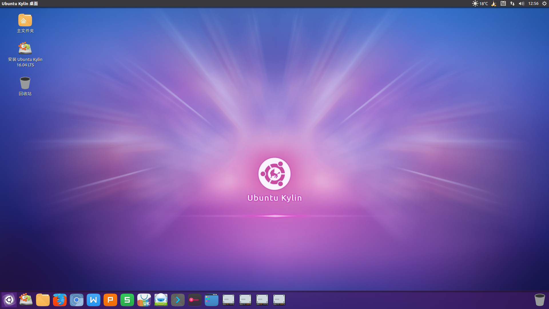Open the first HDD partition icon on dock
Image resolution: width=549 pixels, height=309 pixels.
(228, 300)
